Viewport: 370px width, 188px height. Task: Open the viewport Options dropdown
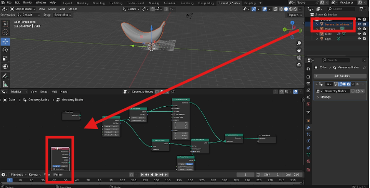pos(295,15)
